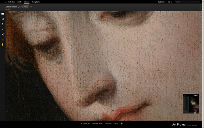204x128 pixels.
Task: Open the Artists menu
Action: 20,2
